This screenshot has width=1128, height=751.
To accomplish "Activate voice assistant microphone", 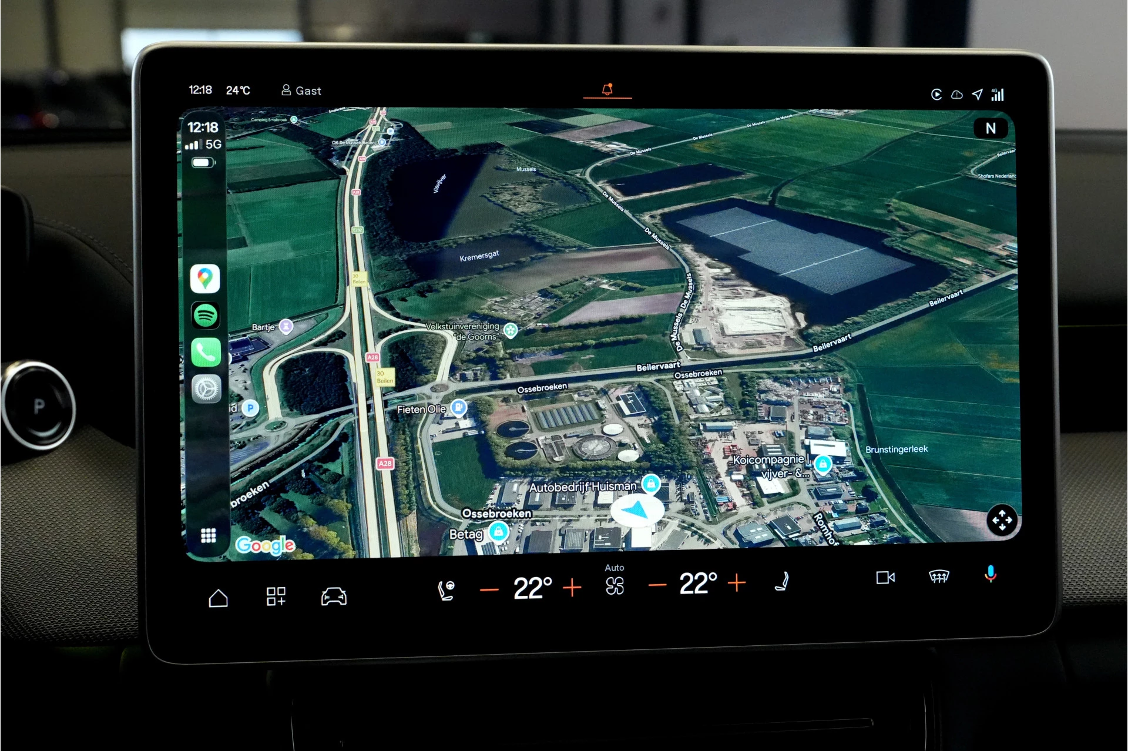I will pyautogui.click(x=990, y=574).
